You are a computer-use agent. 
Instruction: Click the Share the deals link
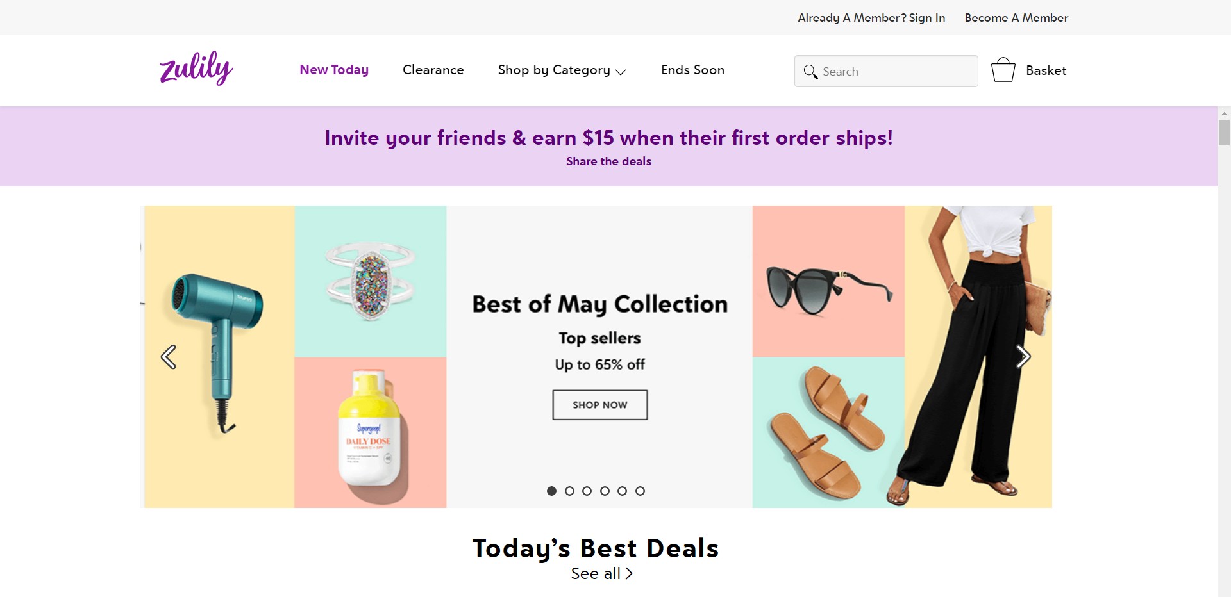coord(608,161)
